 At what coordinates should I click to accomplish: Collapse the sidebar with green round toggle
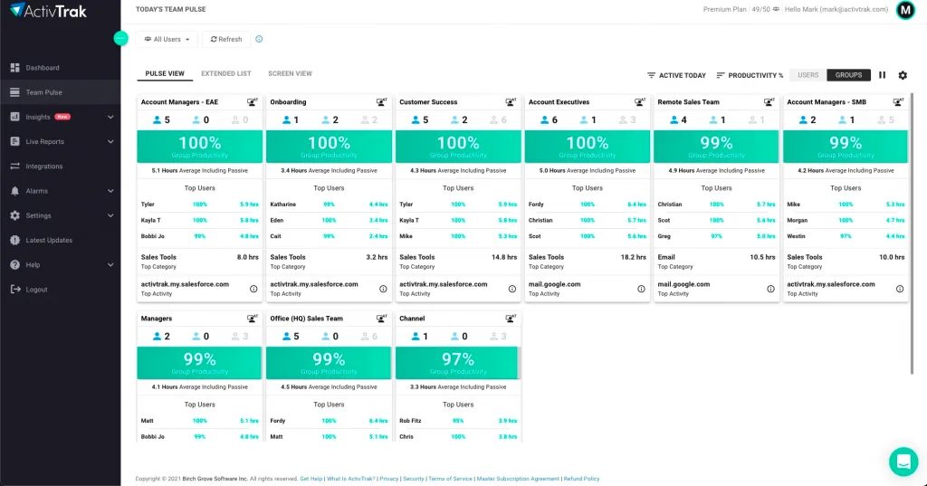tap(120, 38)
